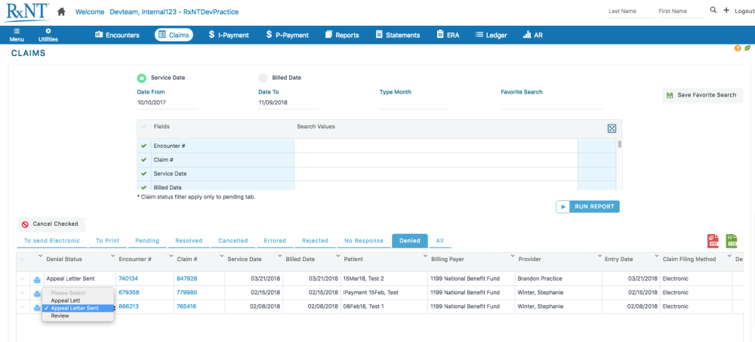The width and height of the screenshot is (755, 342).
Task: Click the RxNT logo
Action: (26, 11)
